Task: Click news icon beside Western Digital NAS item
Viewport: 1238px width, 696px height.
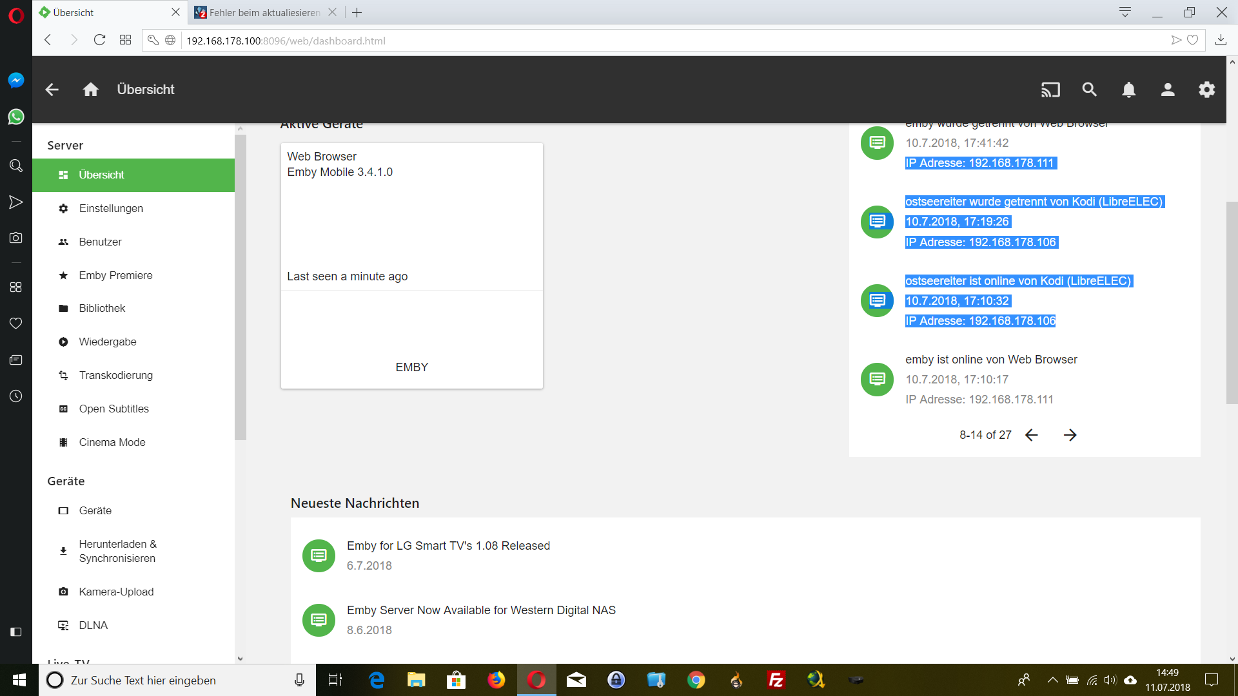Action: point(319,620)
